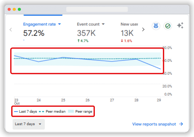Click the 1.6% decrease indicator

tap(126, 41)
